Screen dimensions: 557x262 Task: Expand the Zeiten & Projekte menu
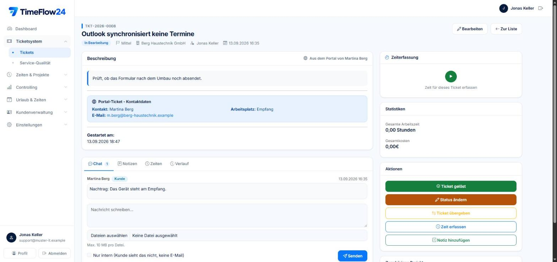coord(37,75)
